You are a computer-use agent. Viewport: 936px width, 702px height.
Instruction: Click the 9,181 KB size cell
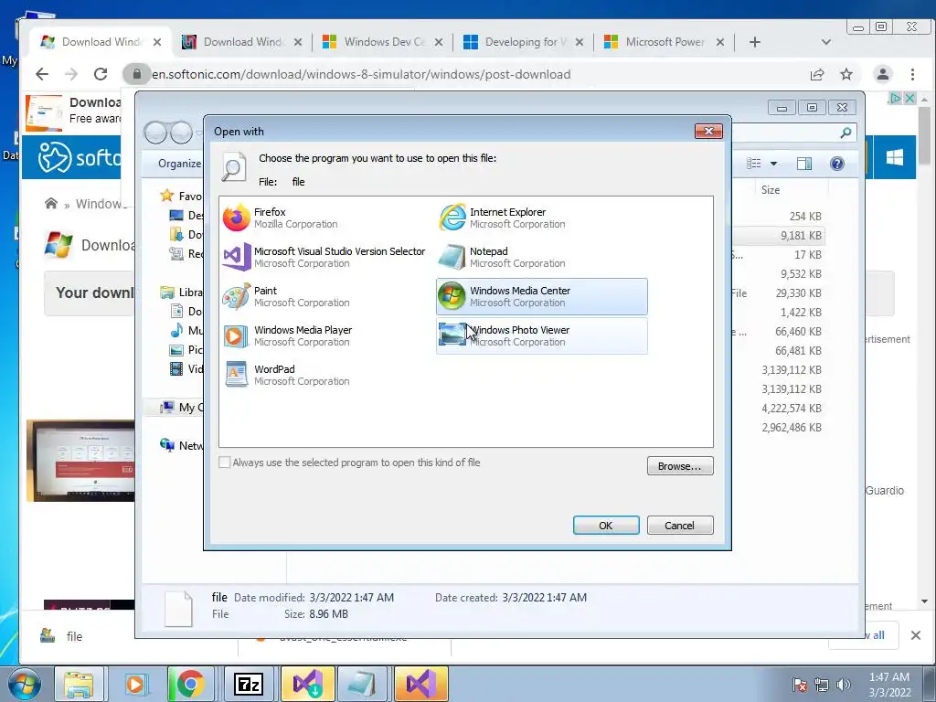click(801, 235)
